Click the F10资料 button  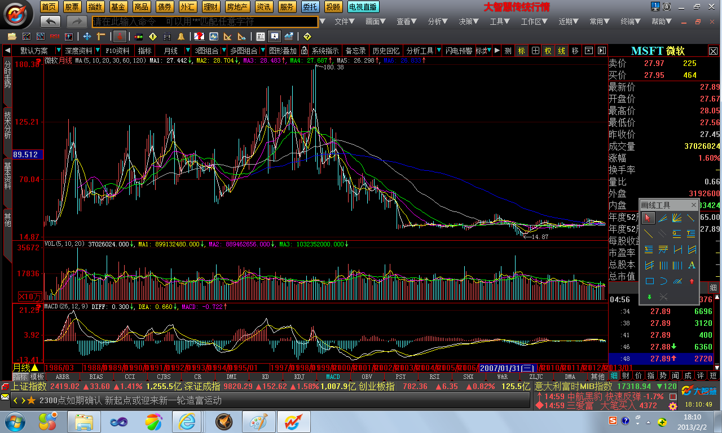[x=117, y=51]
